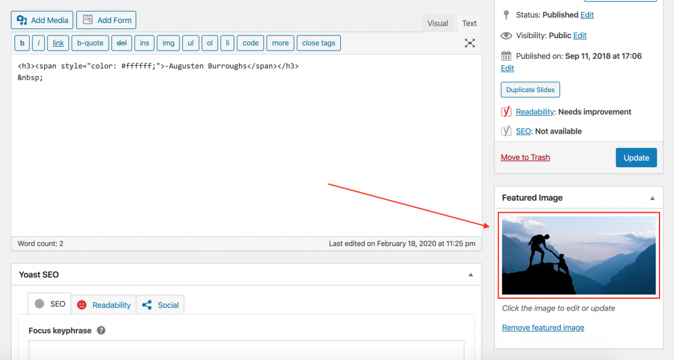Click the featured image mountain thumbnail
The height and width of the screenshot is (360, 674).
[x=579, y=255]
